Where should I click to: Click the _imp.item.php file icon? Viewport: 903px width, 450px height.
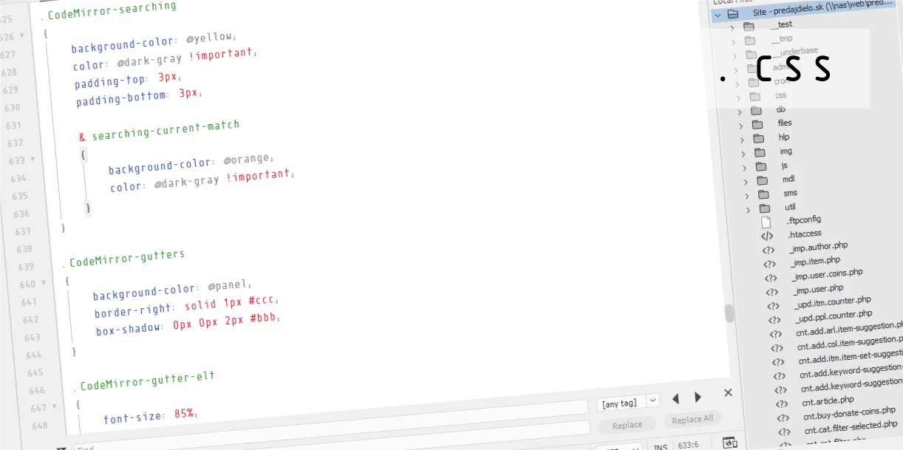click(769, 264)
